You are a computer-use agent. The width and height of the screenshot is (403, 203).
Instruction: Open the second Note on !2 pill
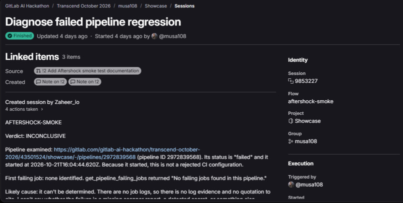(x=84, y=82)
